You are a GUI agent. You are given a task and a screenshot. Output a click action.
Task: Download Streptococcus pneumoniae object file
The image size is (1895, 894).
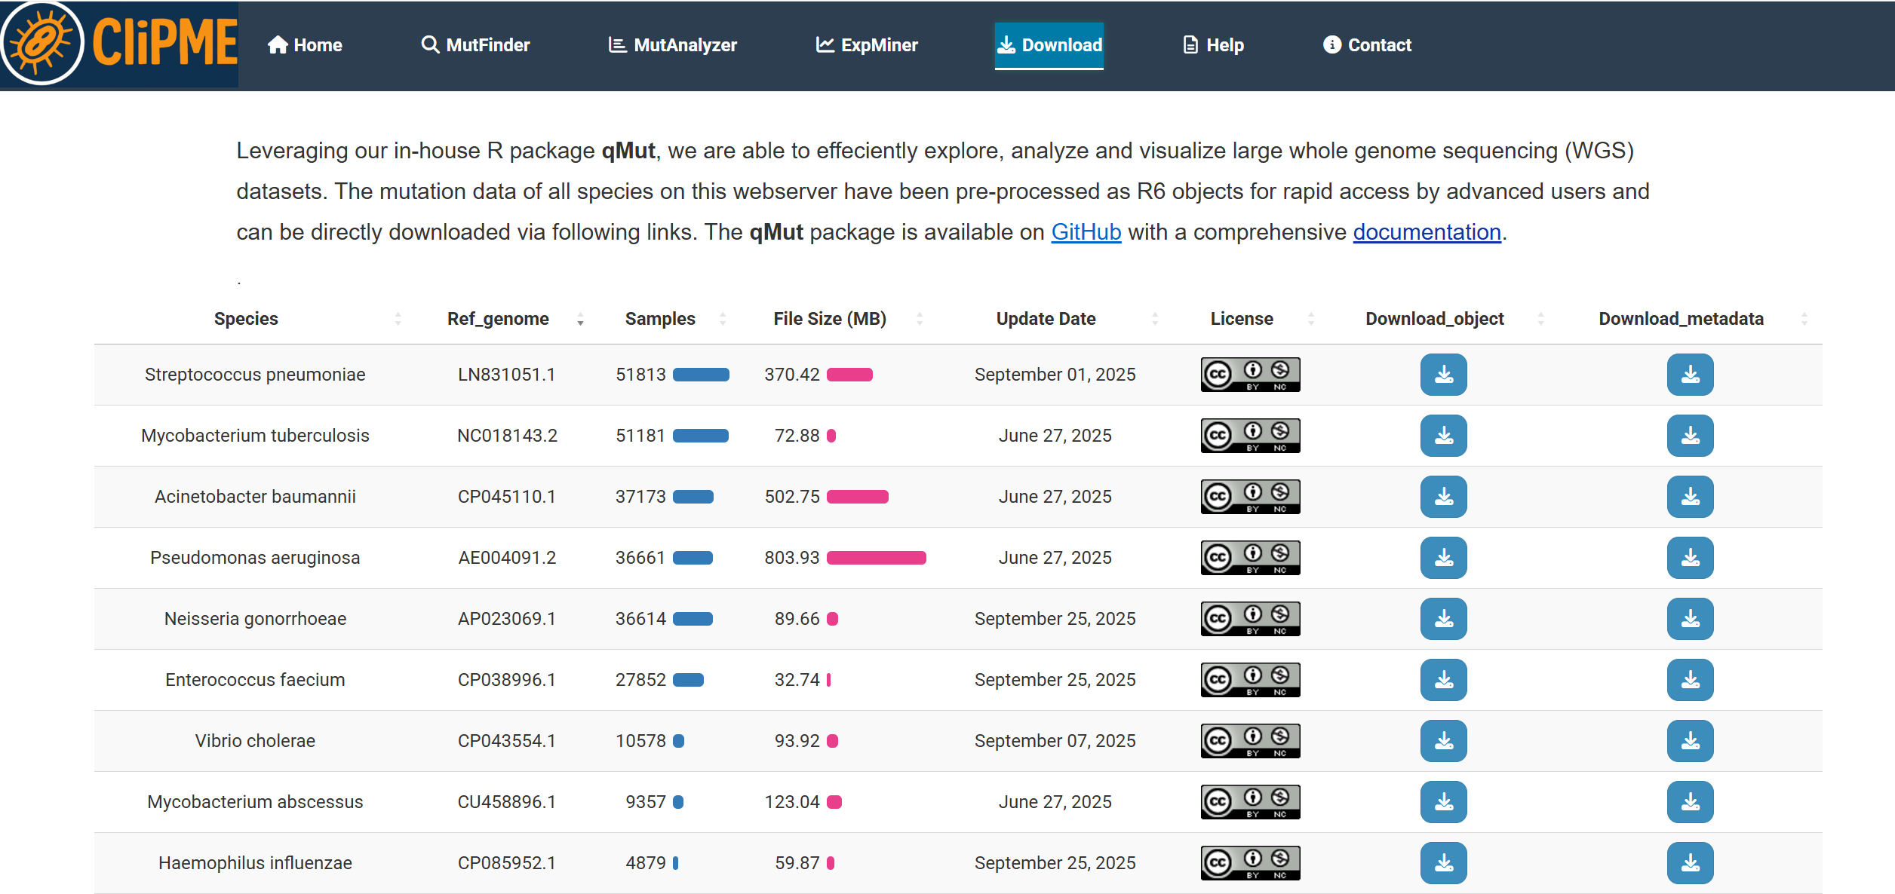[x=1443, y=375]
